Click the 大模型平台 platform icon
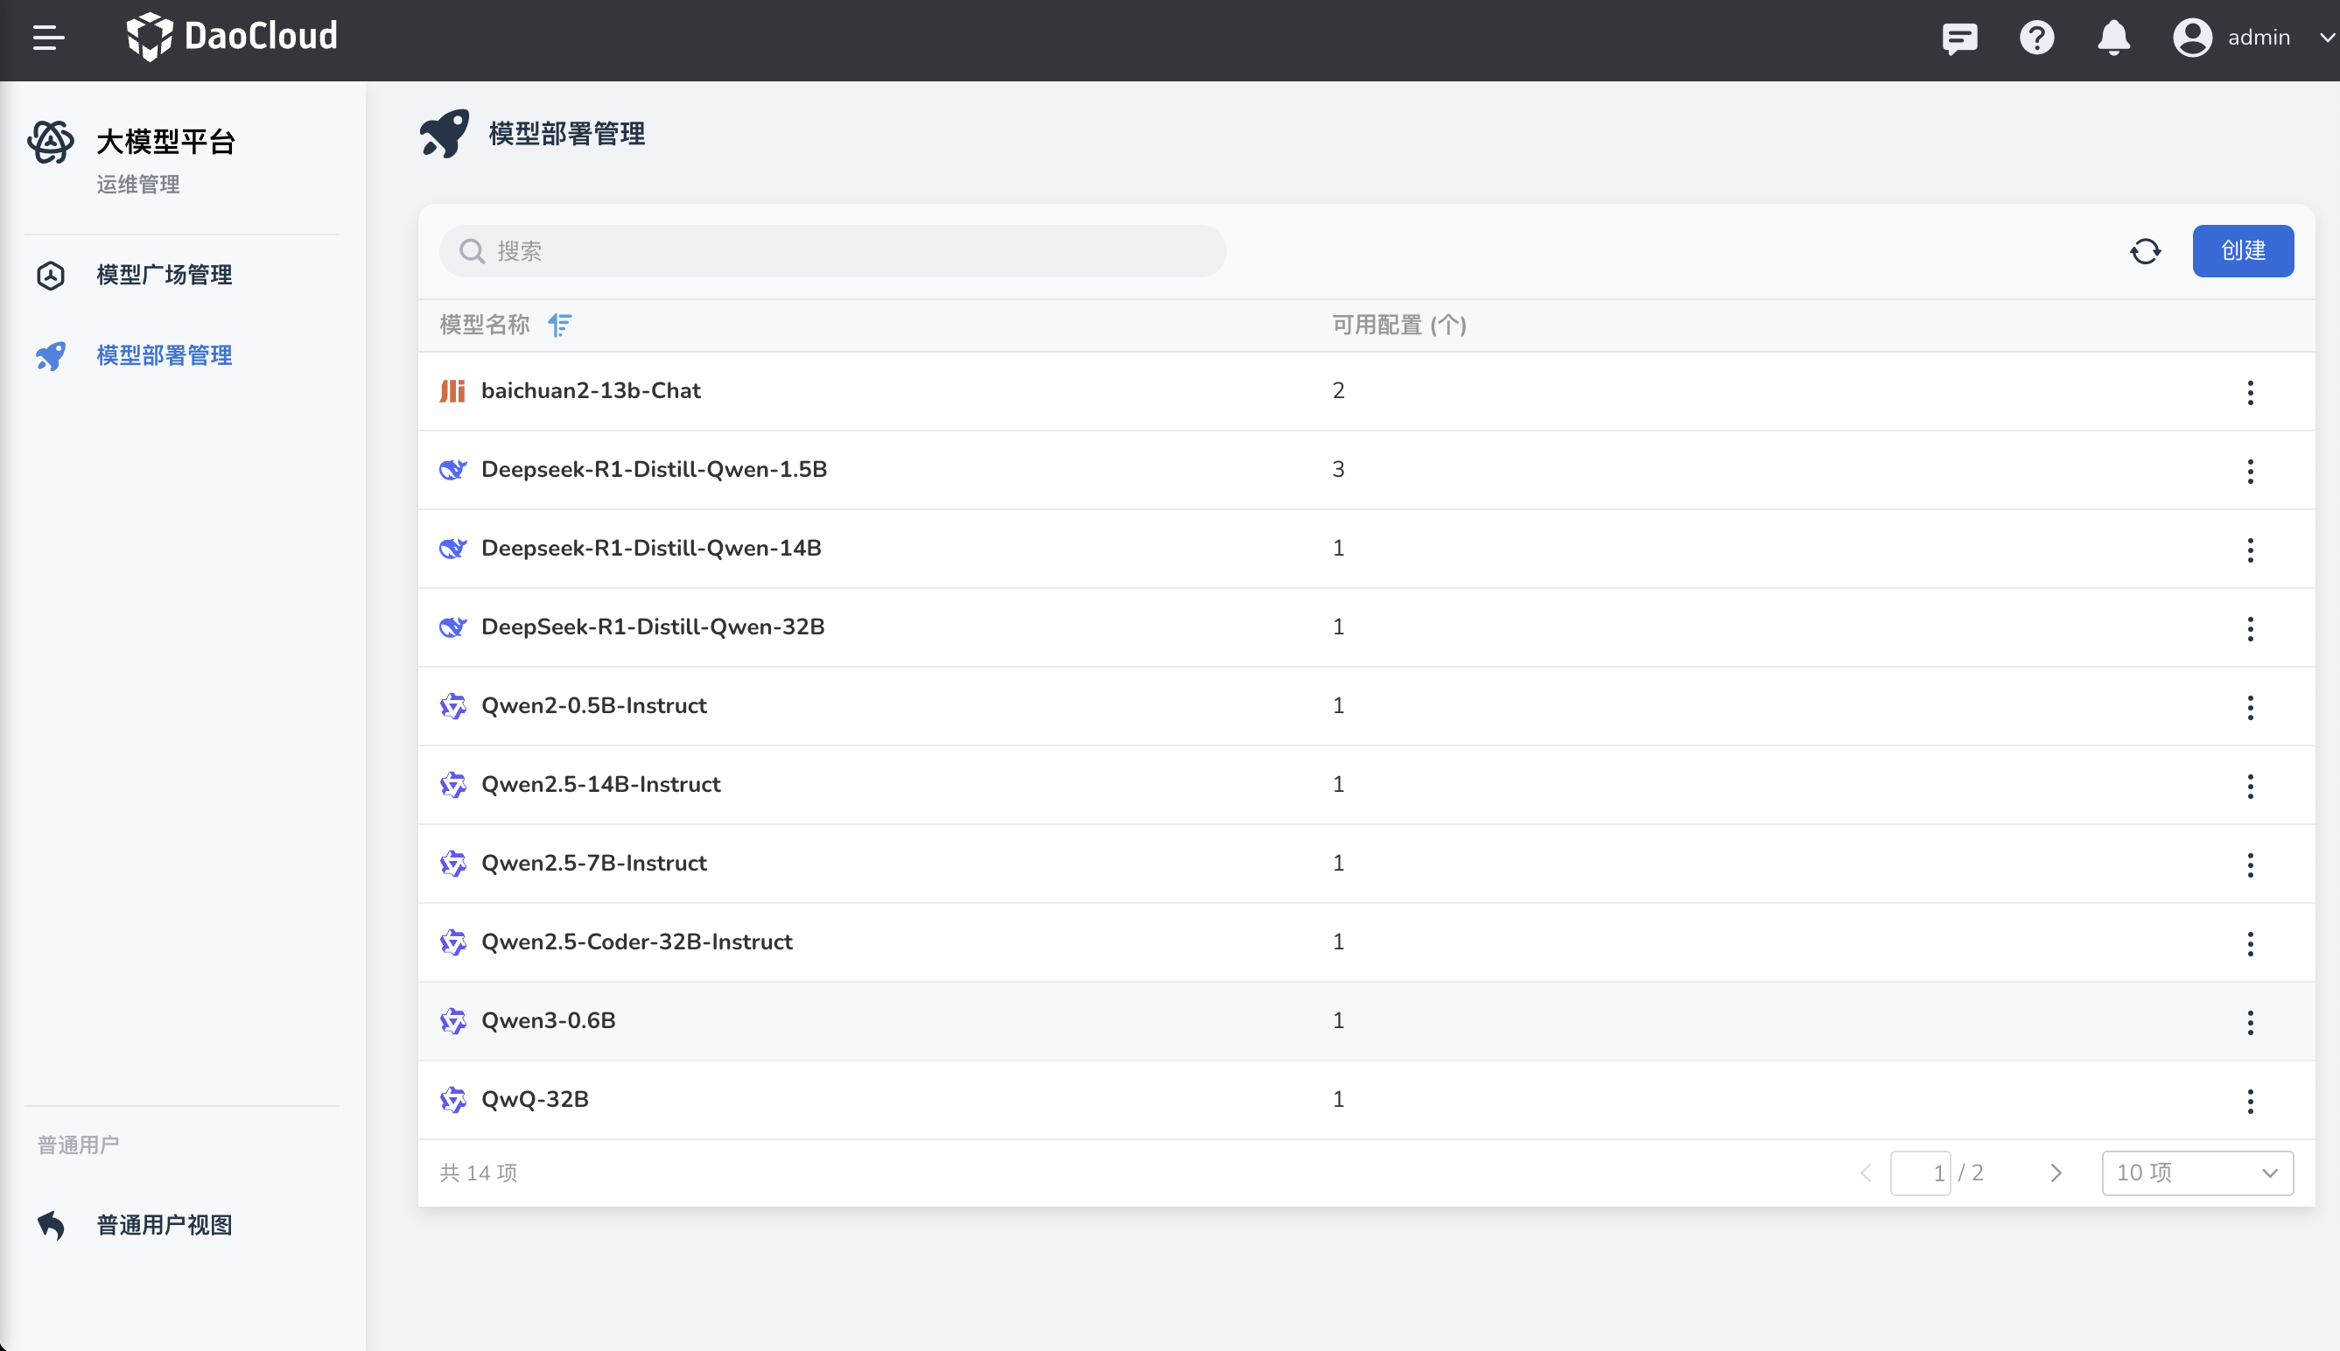2340x1351 pixels. point(50,142)
